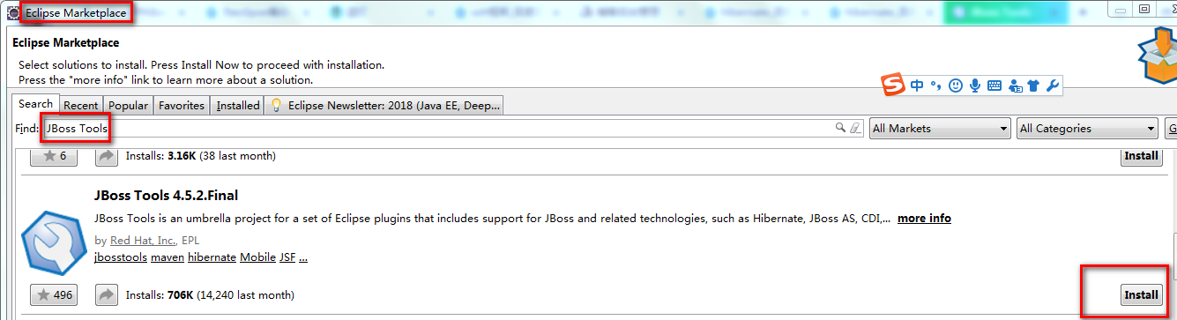Open the Favorites tab
This screenshot has width=1177, height=320.
pyautogui.click(x=182, y=105)
